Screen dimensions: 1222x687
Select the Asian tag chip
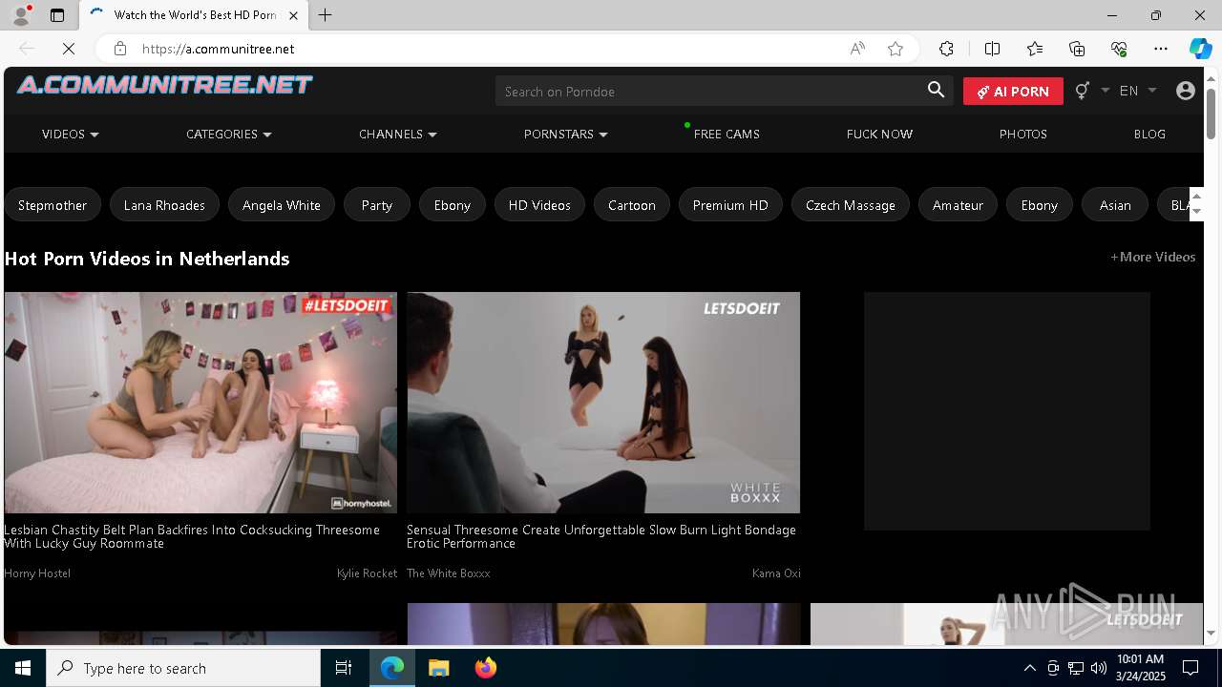(1115, 205)
